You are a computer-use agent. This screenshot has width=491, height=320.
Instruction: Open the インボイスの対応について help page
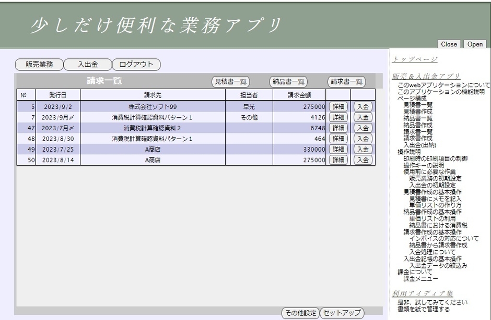point(445,238)
